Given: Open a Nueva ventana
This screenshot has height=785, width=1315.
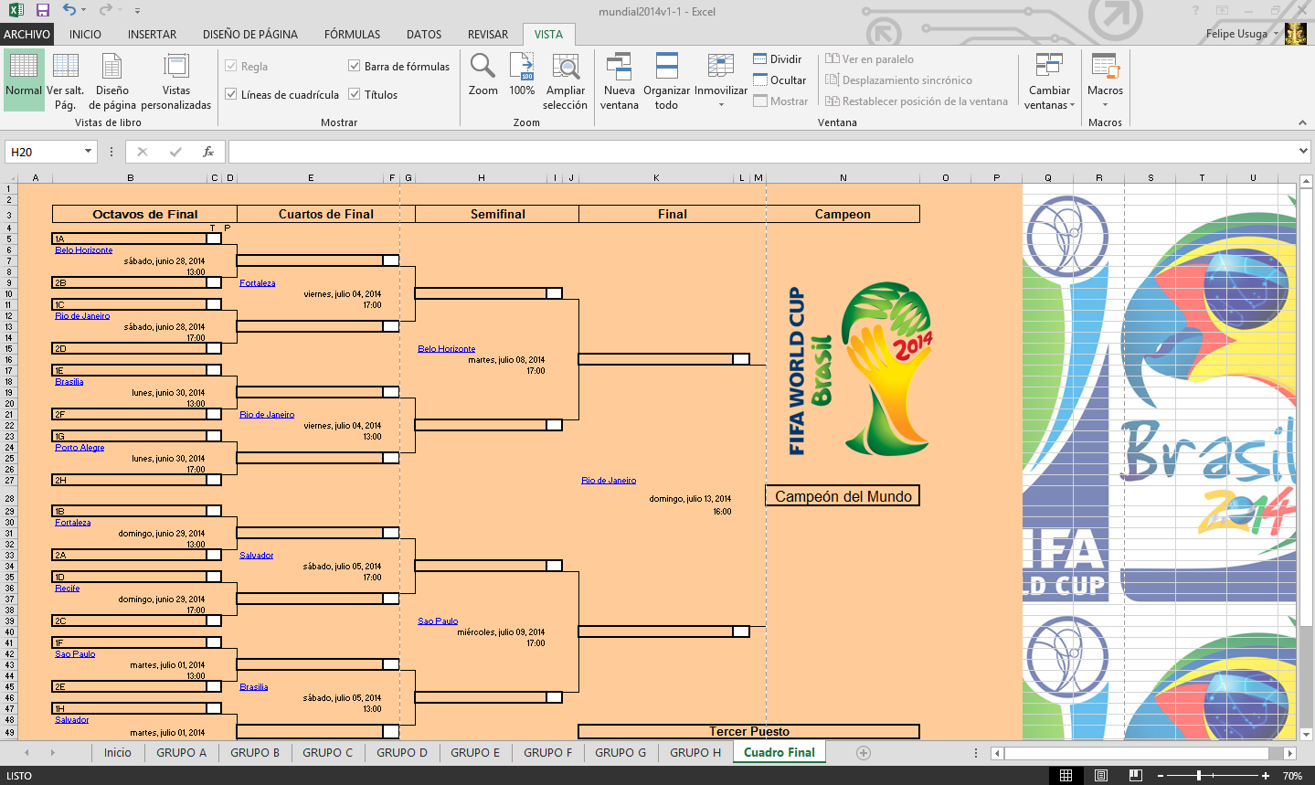Looking at the screenshot, I should point(620,80).
